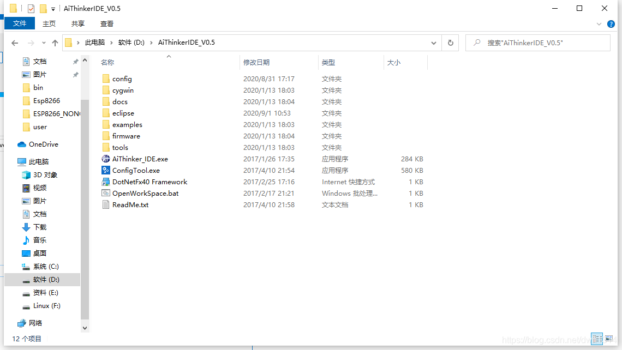The height and width of the screenshot is (350, 622).
Task: Select the config folder icon
Action: pyautogui.click(x=105, y=79)
